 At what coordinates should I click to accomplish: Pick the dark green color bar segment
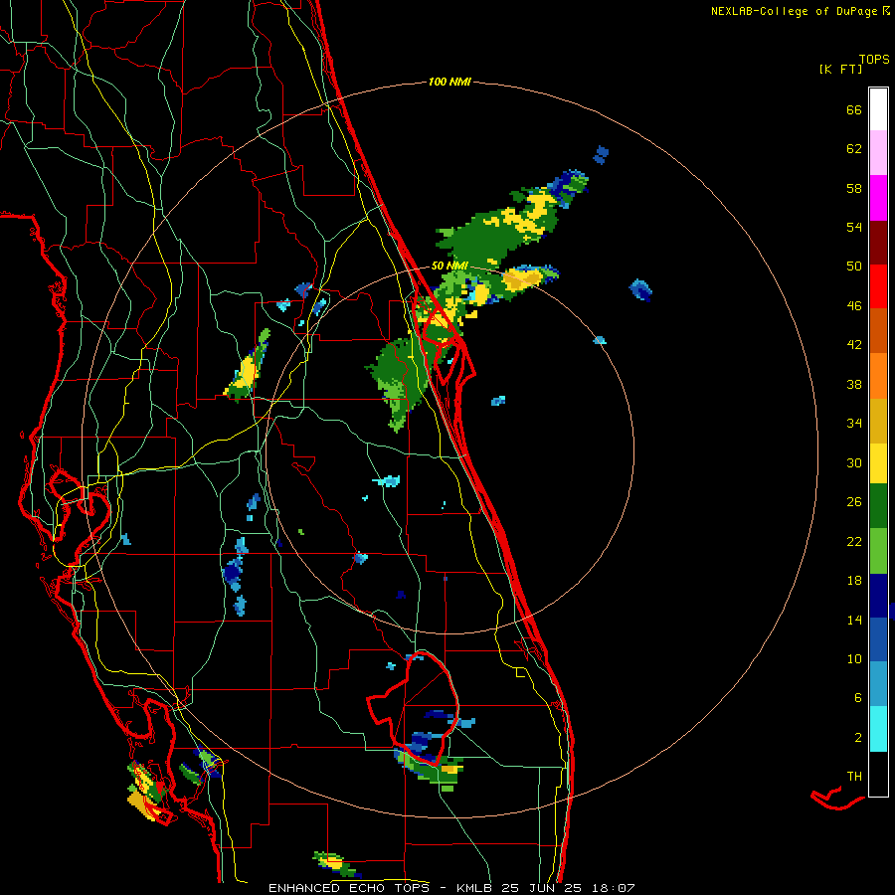click(878, 506)
